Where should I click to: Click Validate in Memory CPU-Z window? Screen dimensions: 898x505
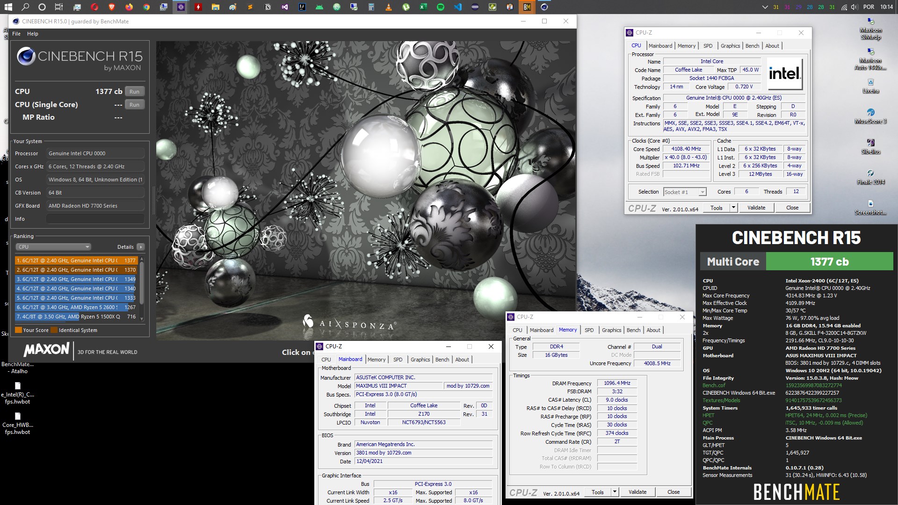coord(637,492)
